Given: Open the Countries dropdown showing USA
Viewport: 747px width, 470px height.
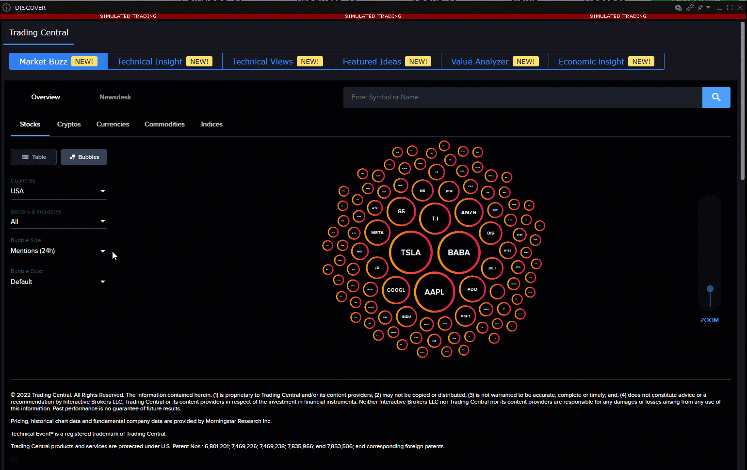Looking at the screenshot, I should (x=59, y=191).
